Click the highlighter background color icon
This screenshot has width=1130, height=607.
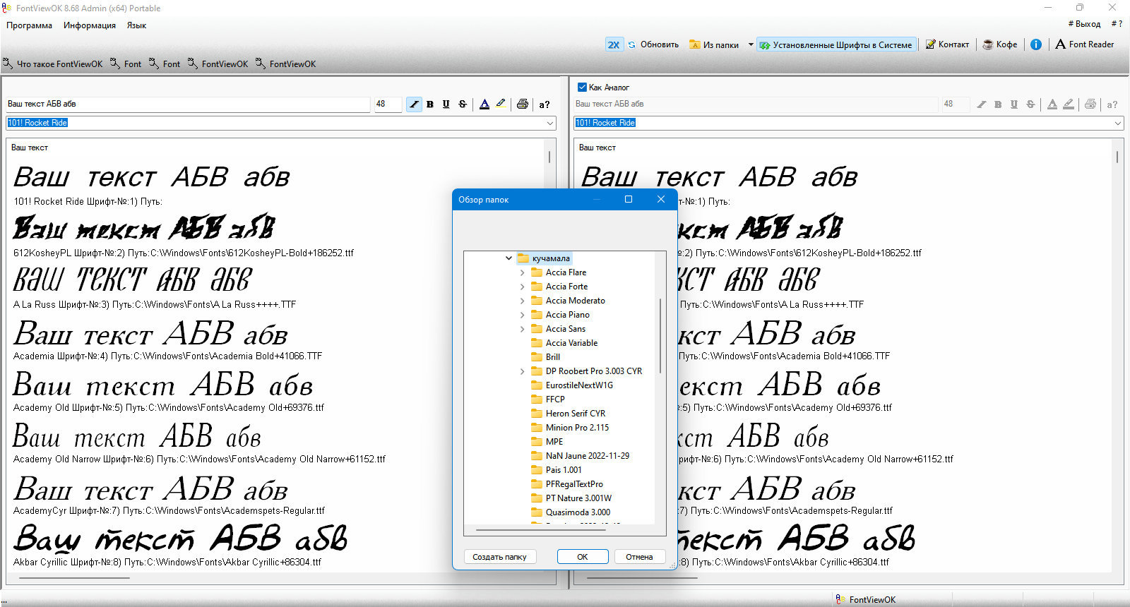pyautogui.click(x=501, y=104)
